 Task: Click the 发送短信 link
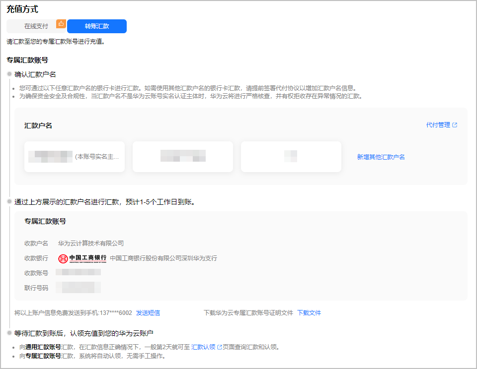[148, 313]
